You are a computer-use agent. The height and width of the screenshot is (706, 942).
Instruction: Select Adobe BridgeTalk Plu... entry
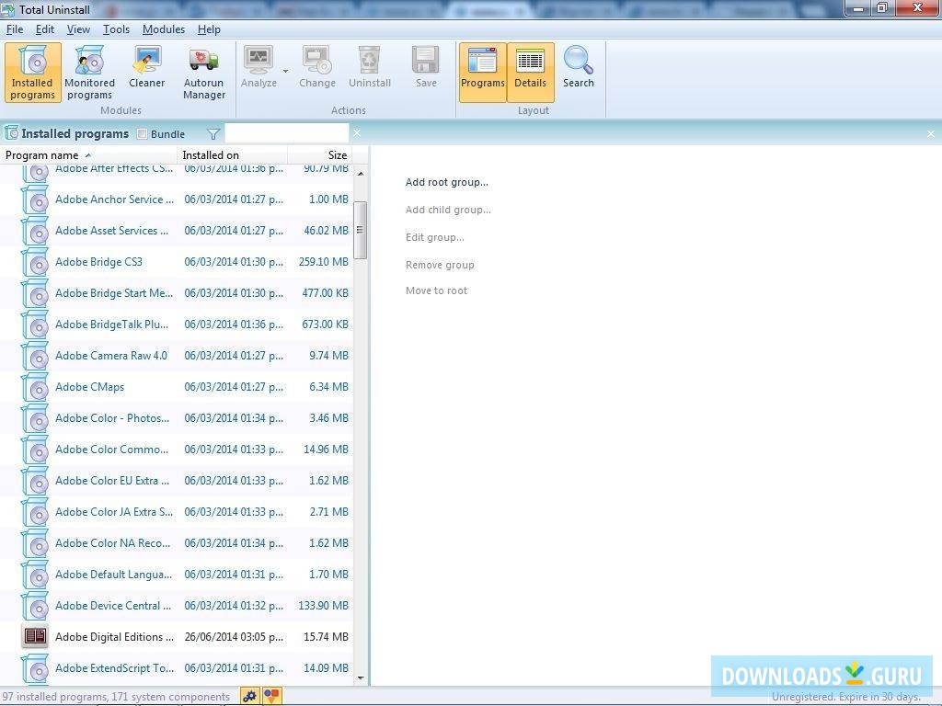point(177,325)
